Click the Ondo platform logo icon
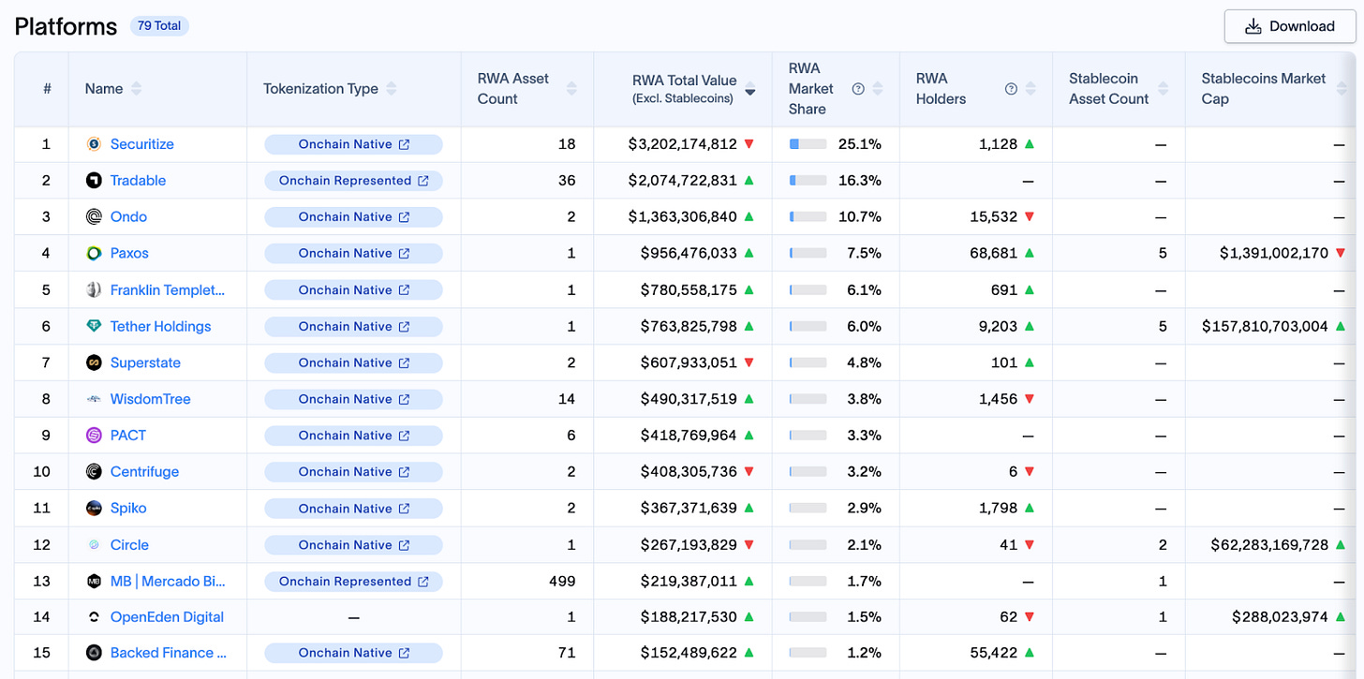 [x=94, y=217]
